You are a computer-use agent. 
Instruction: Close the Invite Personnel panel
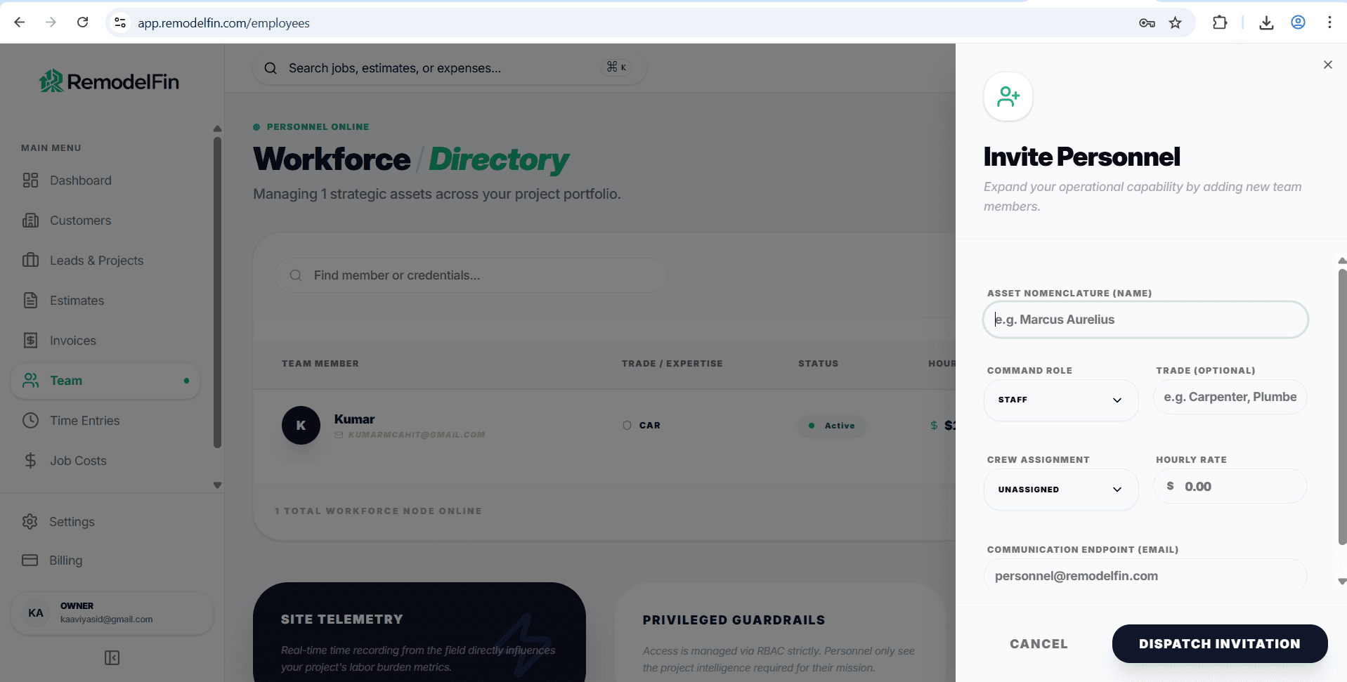[1327, 65]
